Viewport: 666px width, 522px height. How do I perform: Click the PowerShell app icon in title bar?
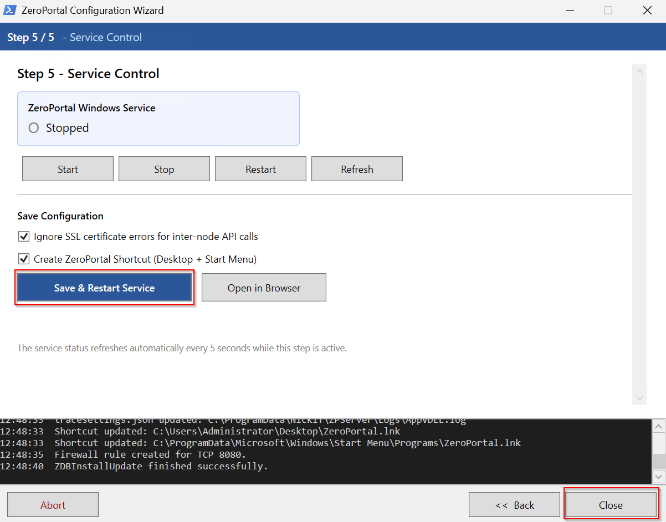(9, 10)
